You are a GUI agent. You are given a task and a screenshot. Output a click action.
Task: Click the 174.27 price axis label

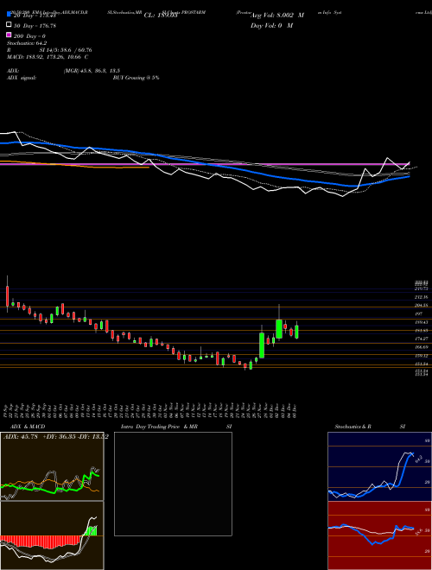(421, 339)
